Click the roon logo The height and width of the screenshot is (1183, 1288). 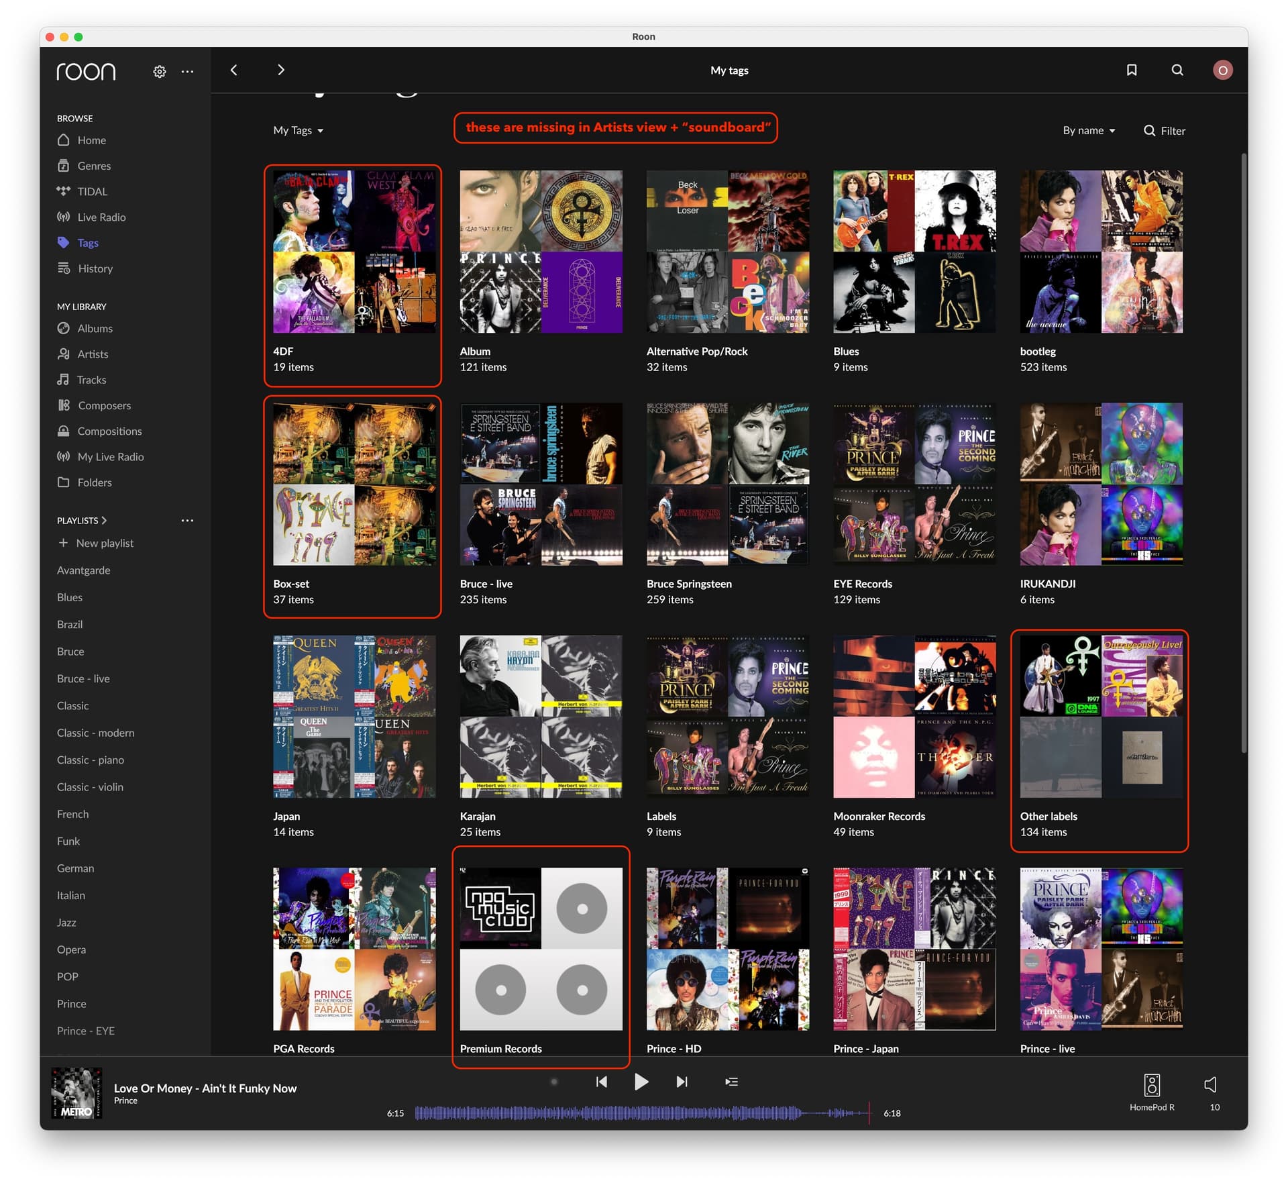coord(86,71)
